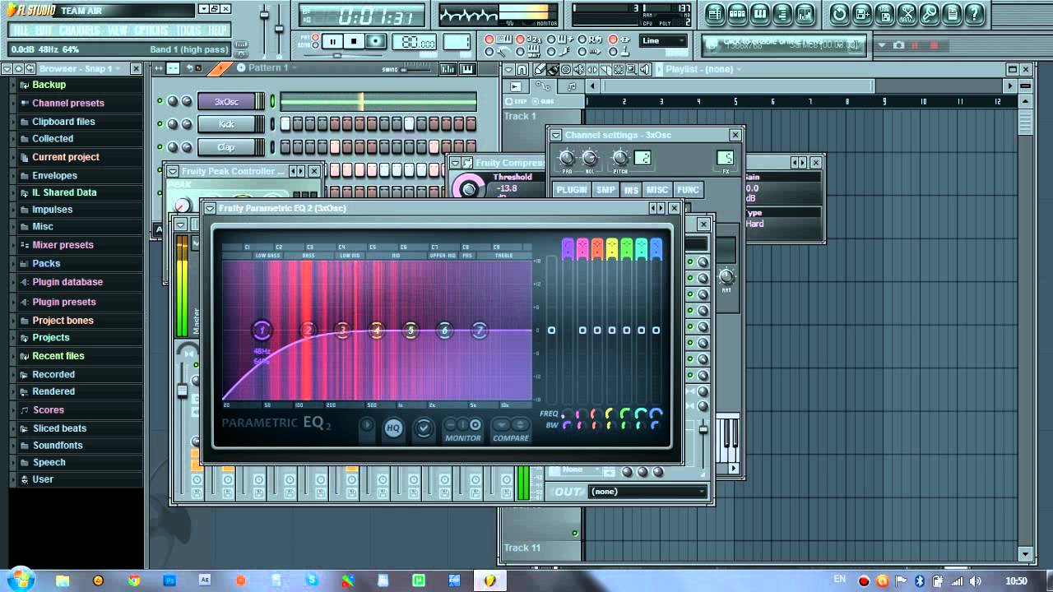Screen dimensions: 1053x592
Task: Open the TOOLS menu
Action: pyautogui.click(x=188, y=30)
